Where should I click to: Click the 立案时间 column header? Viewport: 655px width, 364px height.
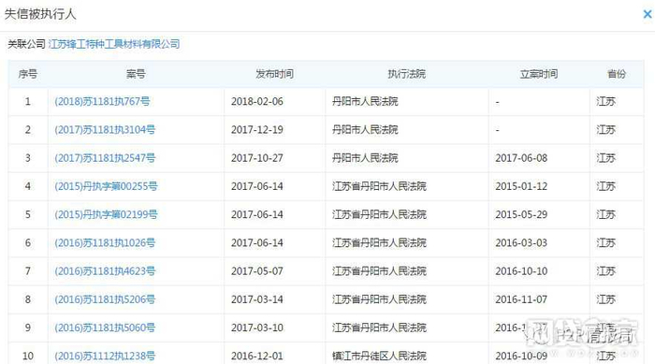[539, 74]
